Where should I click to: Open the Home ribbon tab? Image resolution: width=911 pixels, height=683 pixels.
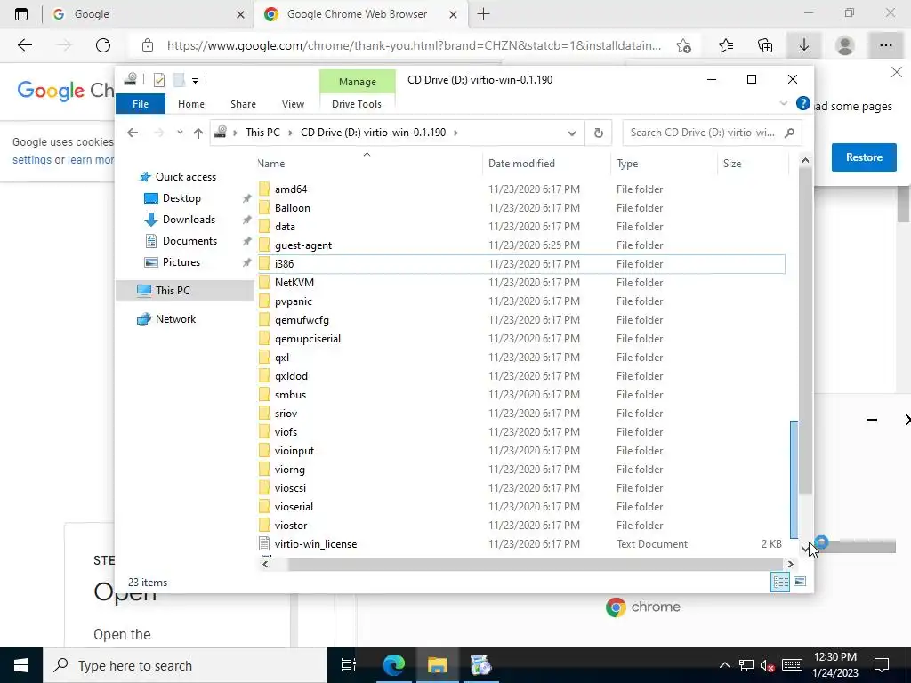tap(191, 104)
